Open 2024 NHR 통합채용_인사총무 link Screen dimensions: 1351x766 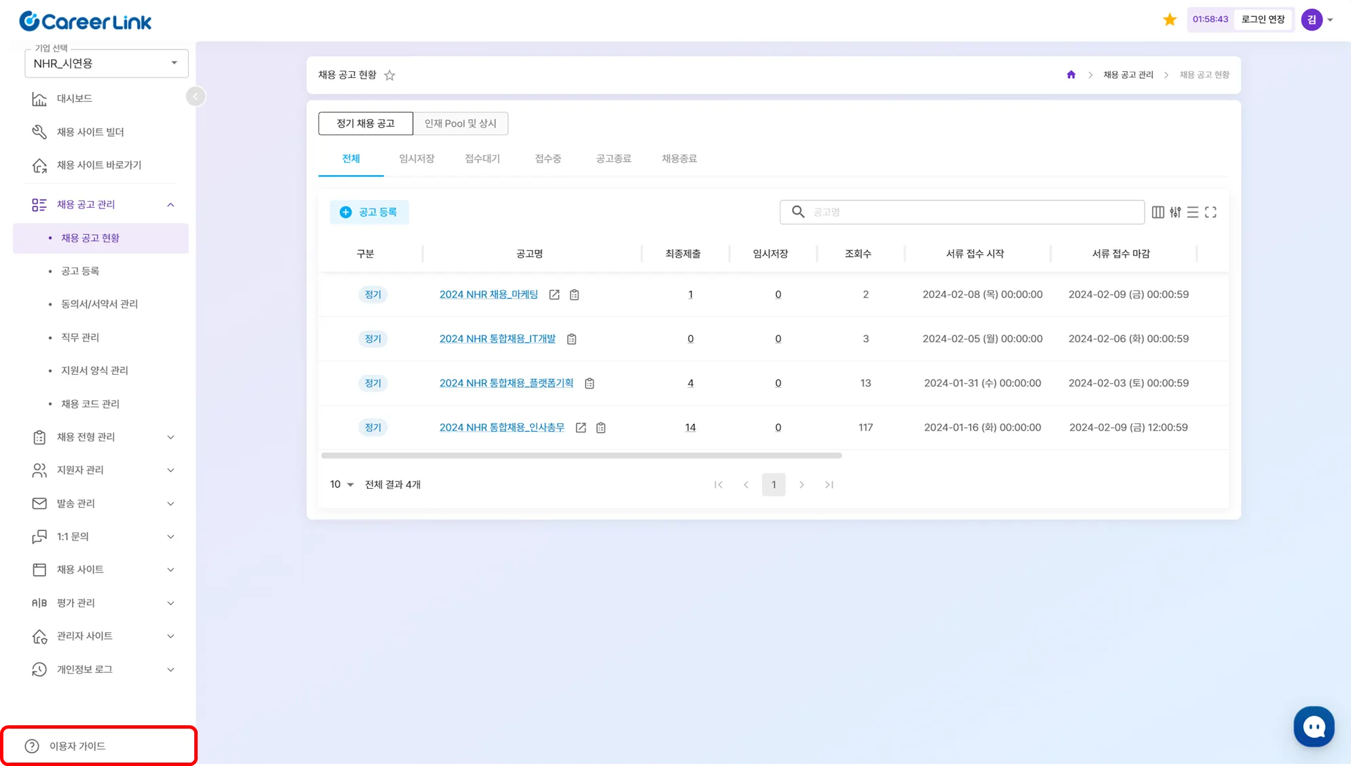[x=501, y=427]
